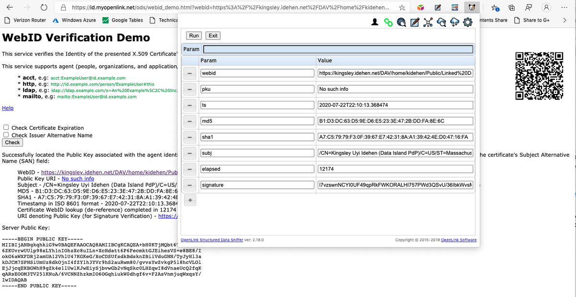This screenshot has height=297, width=576.
Task: Open the 'No such info' Public Key link
Action: [x=78, y=179]
